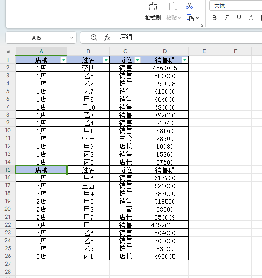Click cell containing 张三
Image resolution: width=262 pixels, height=278 pixels.
tap(88, 138)
